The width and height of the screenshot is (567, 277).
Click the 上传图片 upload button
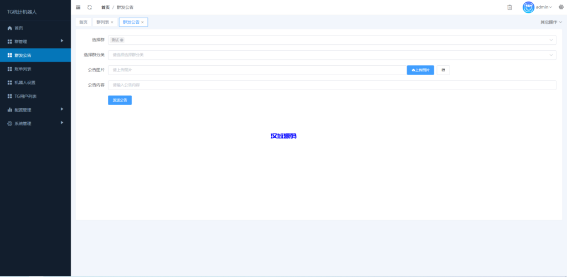point(420,70)
